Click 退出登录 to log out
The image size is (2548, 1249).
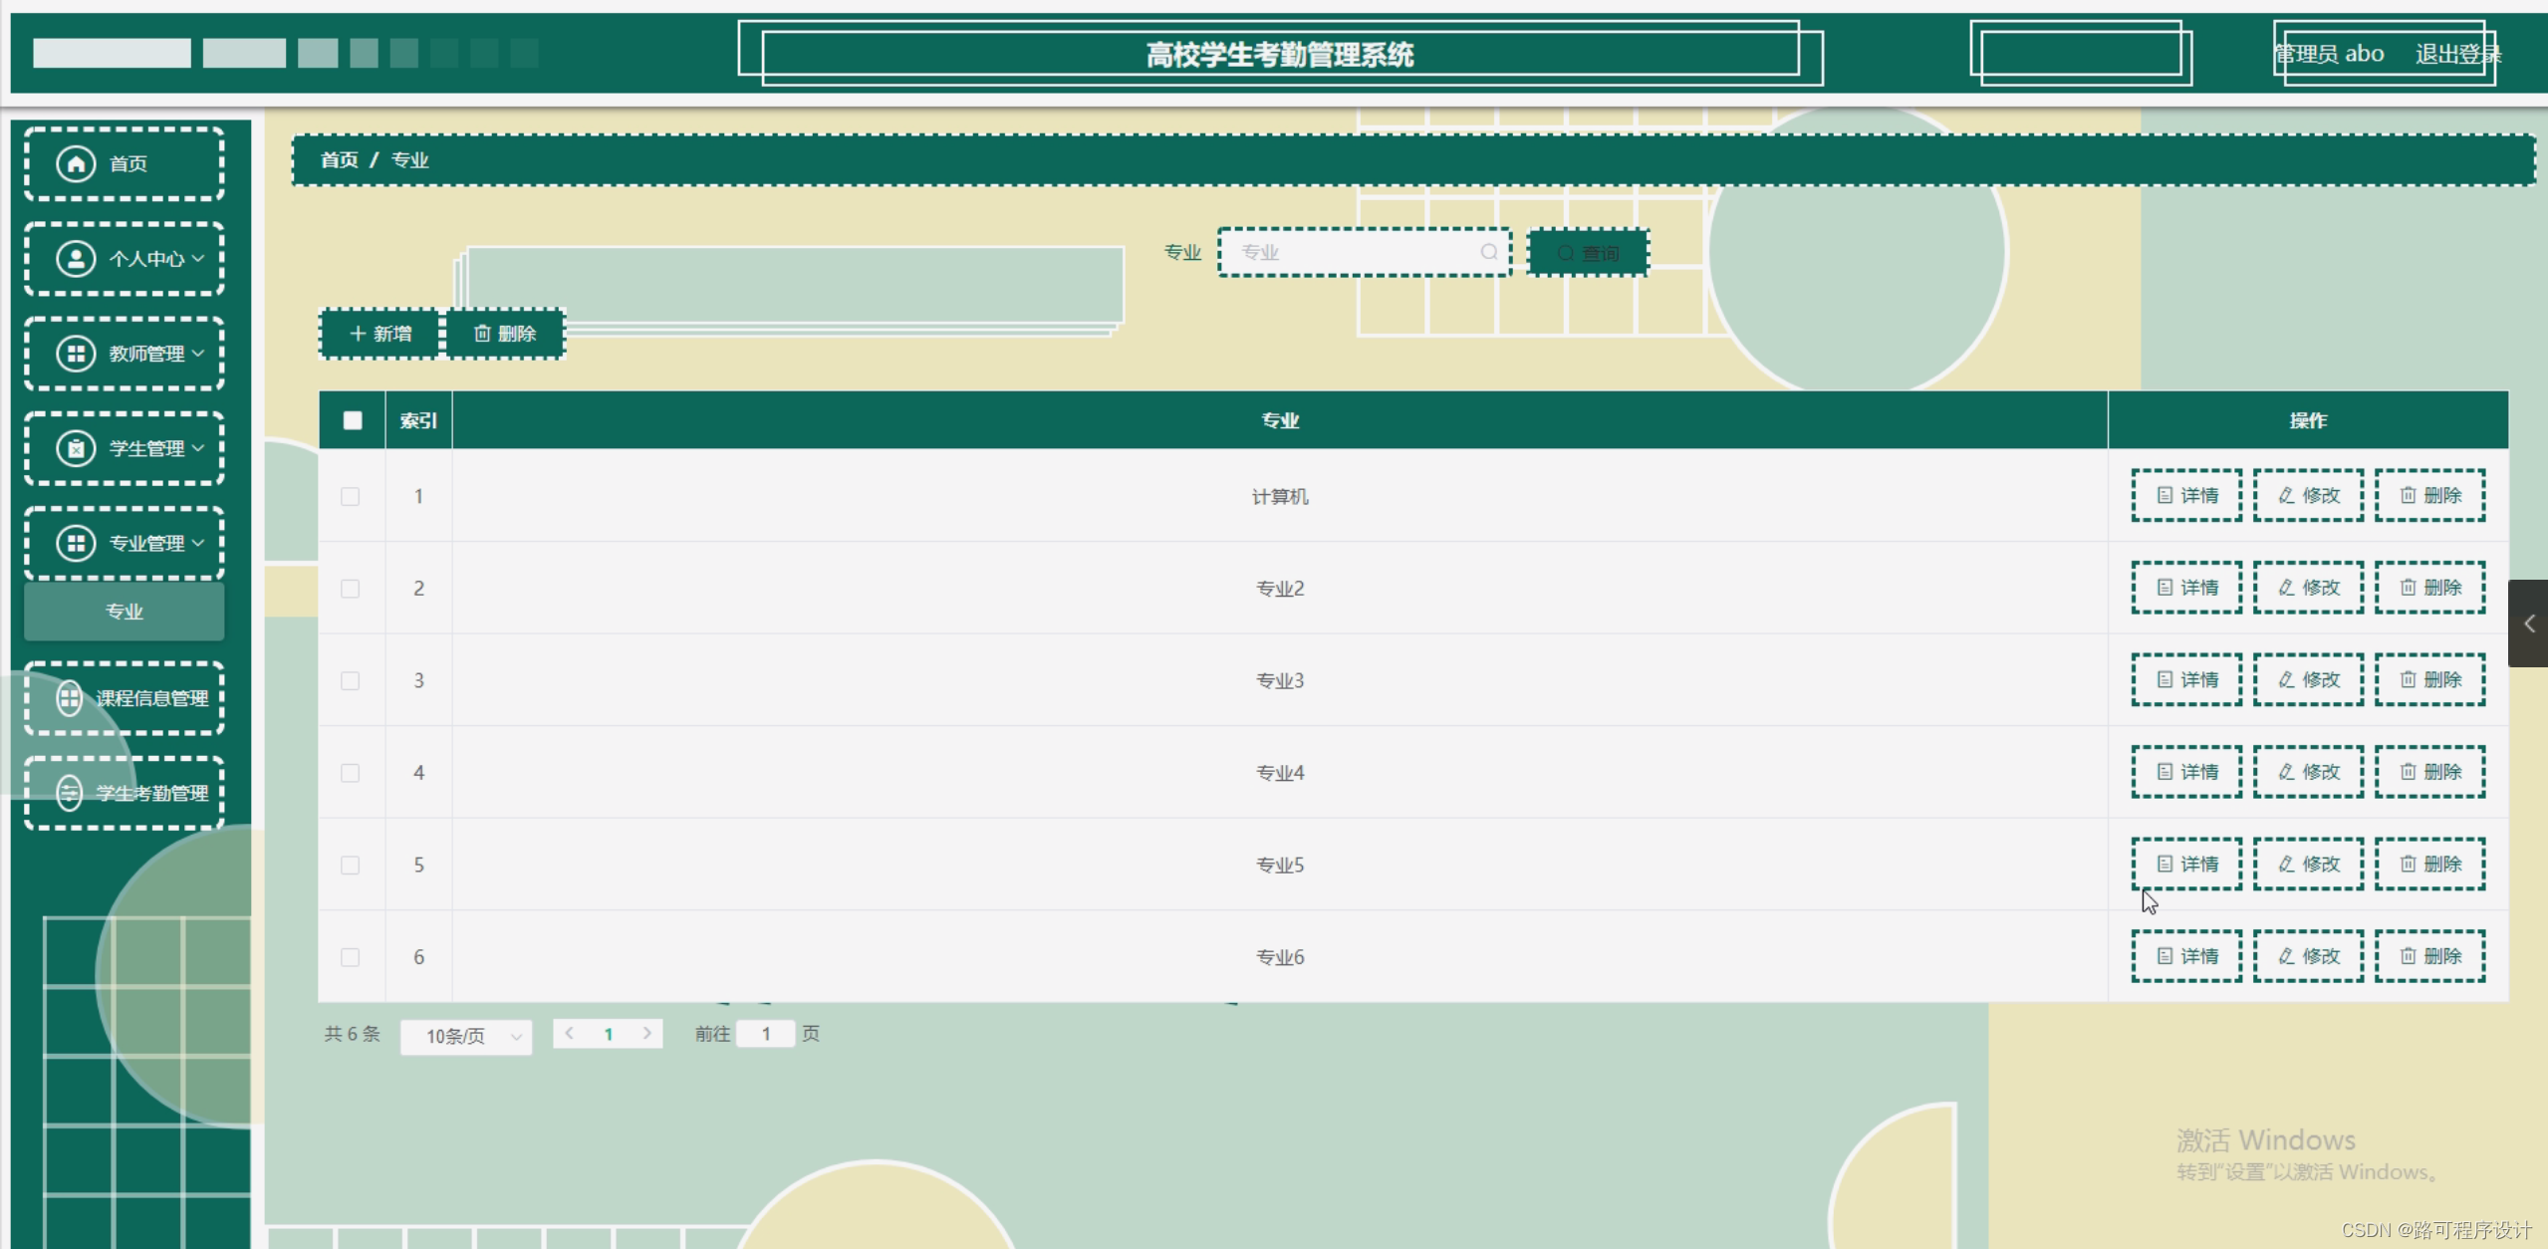click(2455, 55)
